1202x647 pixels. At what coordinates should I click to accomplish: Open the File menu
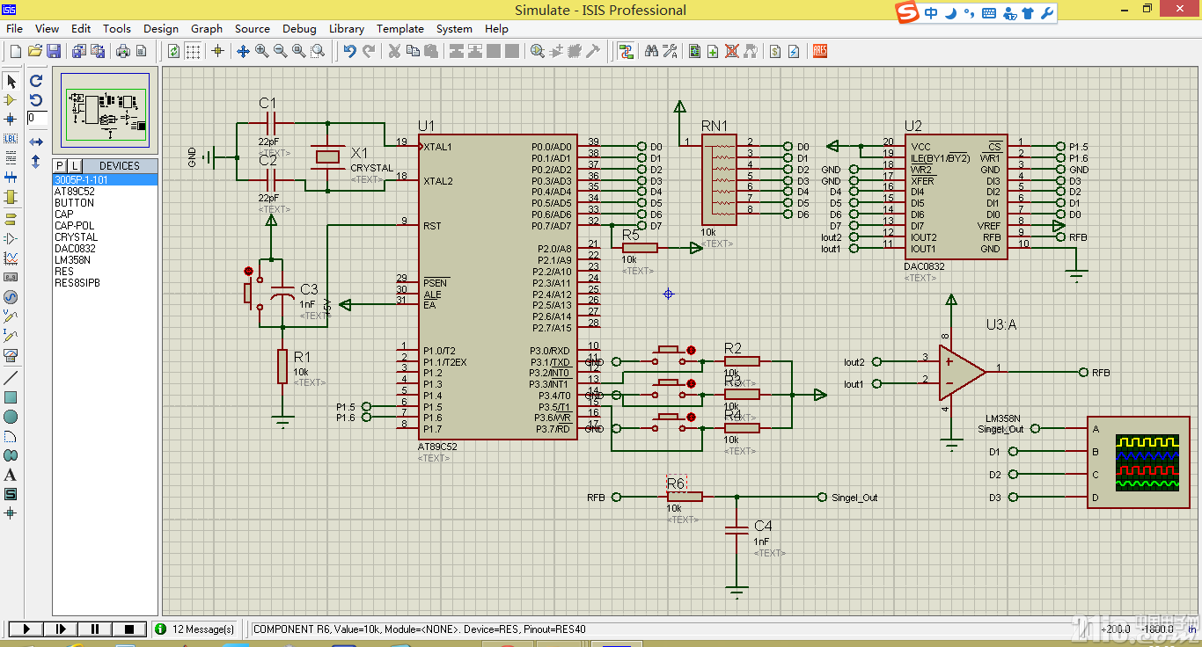(14, 28)
